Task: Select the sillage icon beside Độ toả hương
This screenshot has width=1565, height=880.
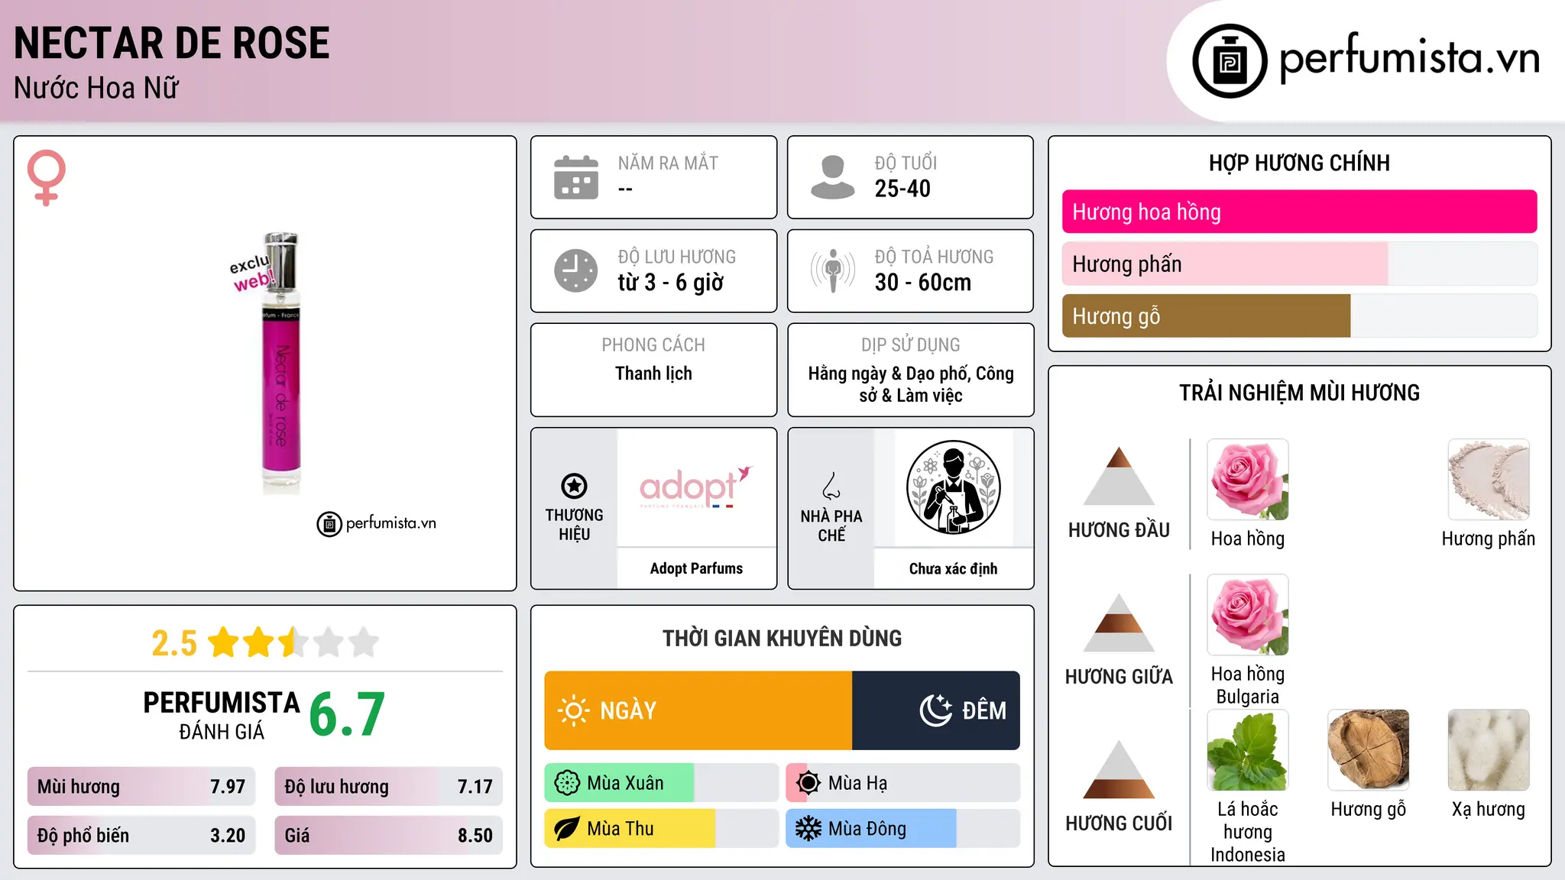Action: point(832,270)
